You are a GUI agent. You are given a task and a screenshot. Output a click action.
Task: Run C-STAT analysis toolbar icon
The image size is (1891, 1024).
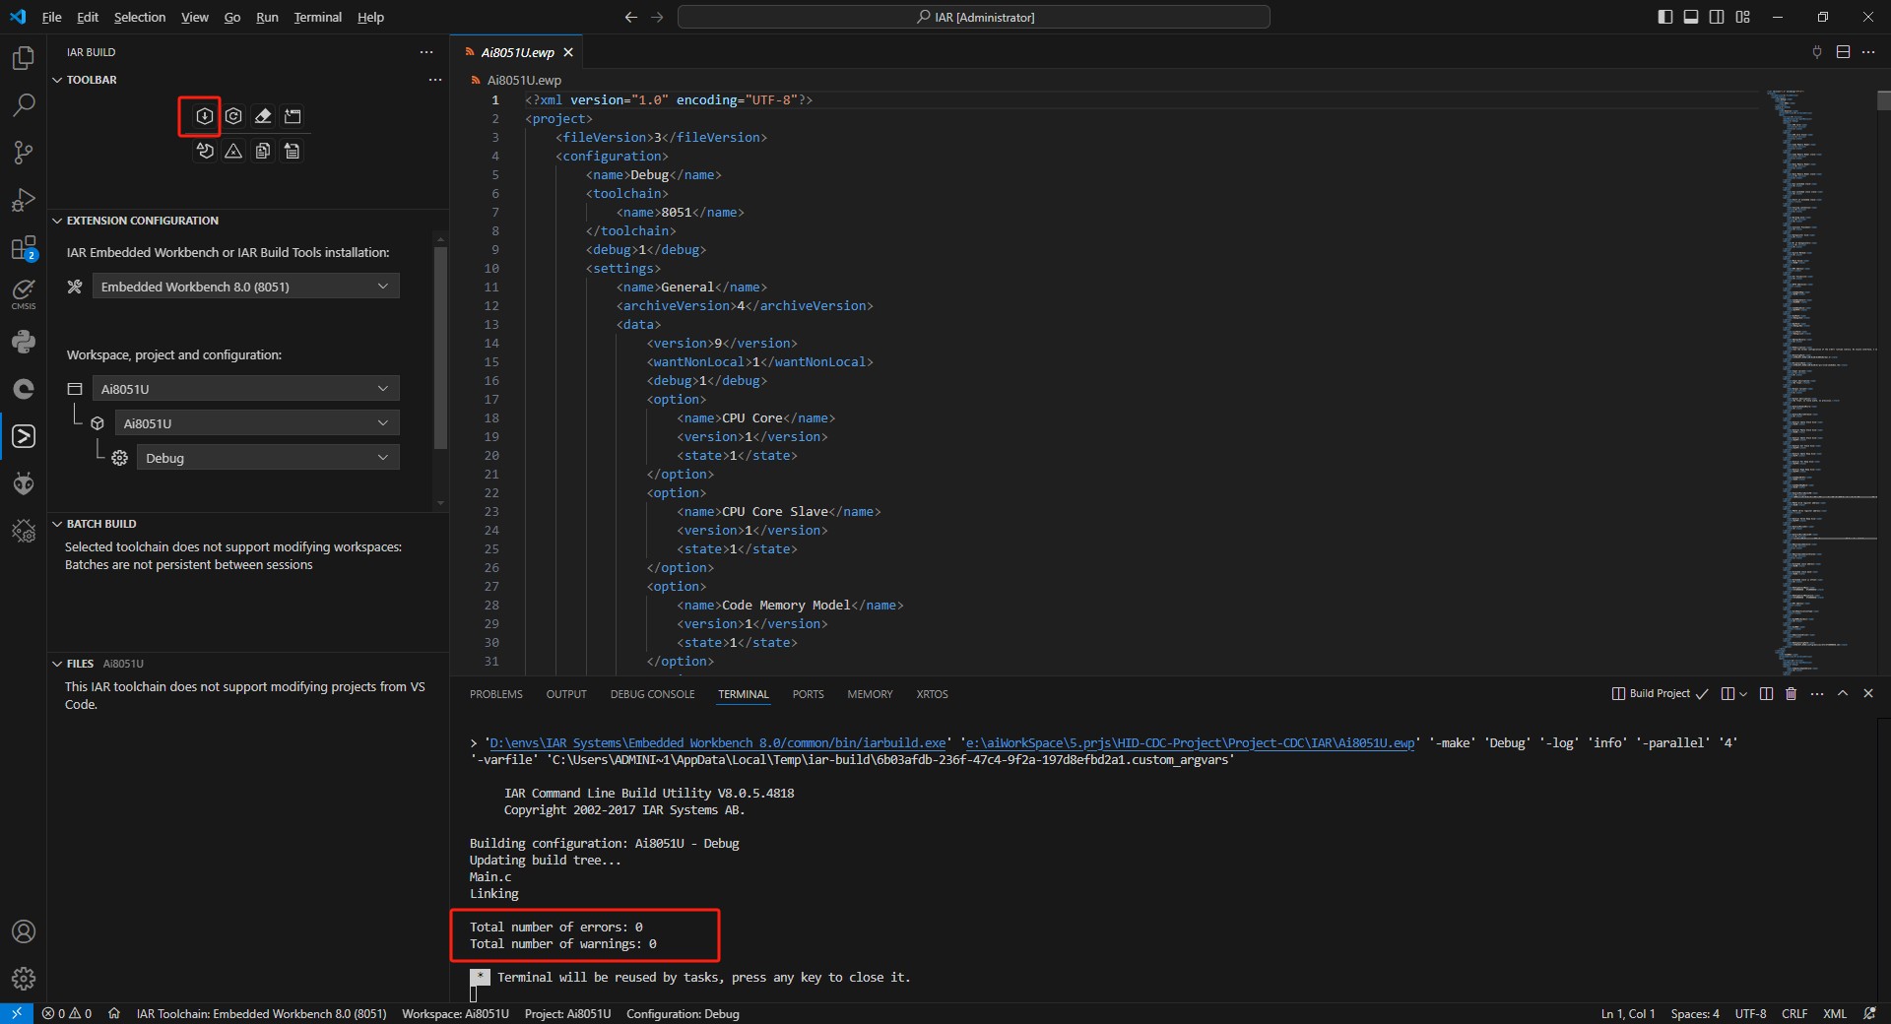[204, 151]
